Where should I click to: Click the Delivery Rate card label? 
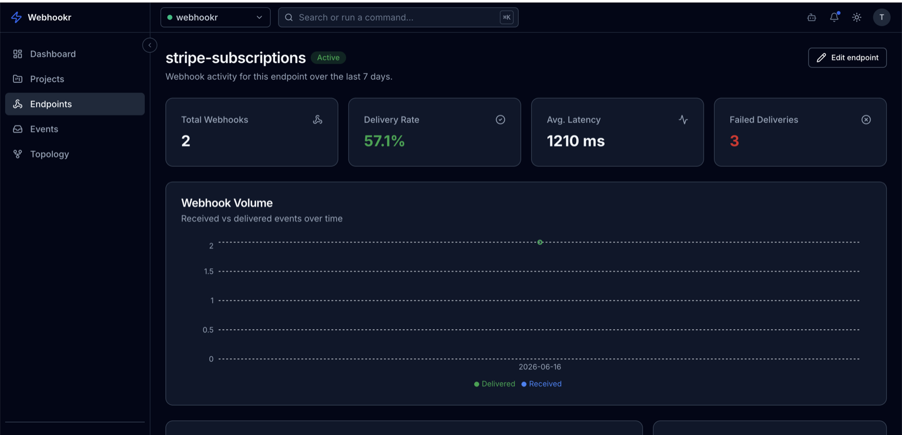click(x=392, y=120)
